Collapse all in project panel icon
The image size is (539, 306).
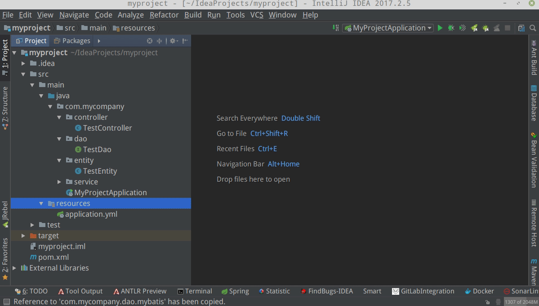click(x=159, y=41)
